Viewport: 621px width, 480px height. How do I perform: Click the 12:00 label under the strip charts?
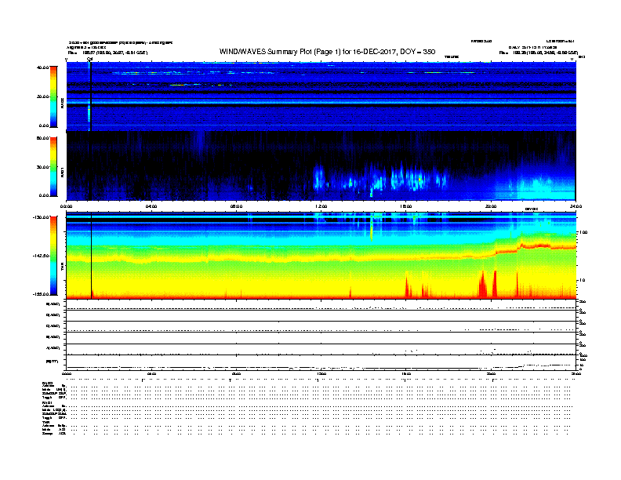coord(321,373)
